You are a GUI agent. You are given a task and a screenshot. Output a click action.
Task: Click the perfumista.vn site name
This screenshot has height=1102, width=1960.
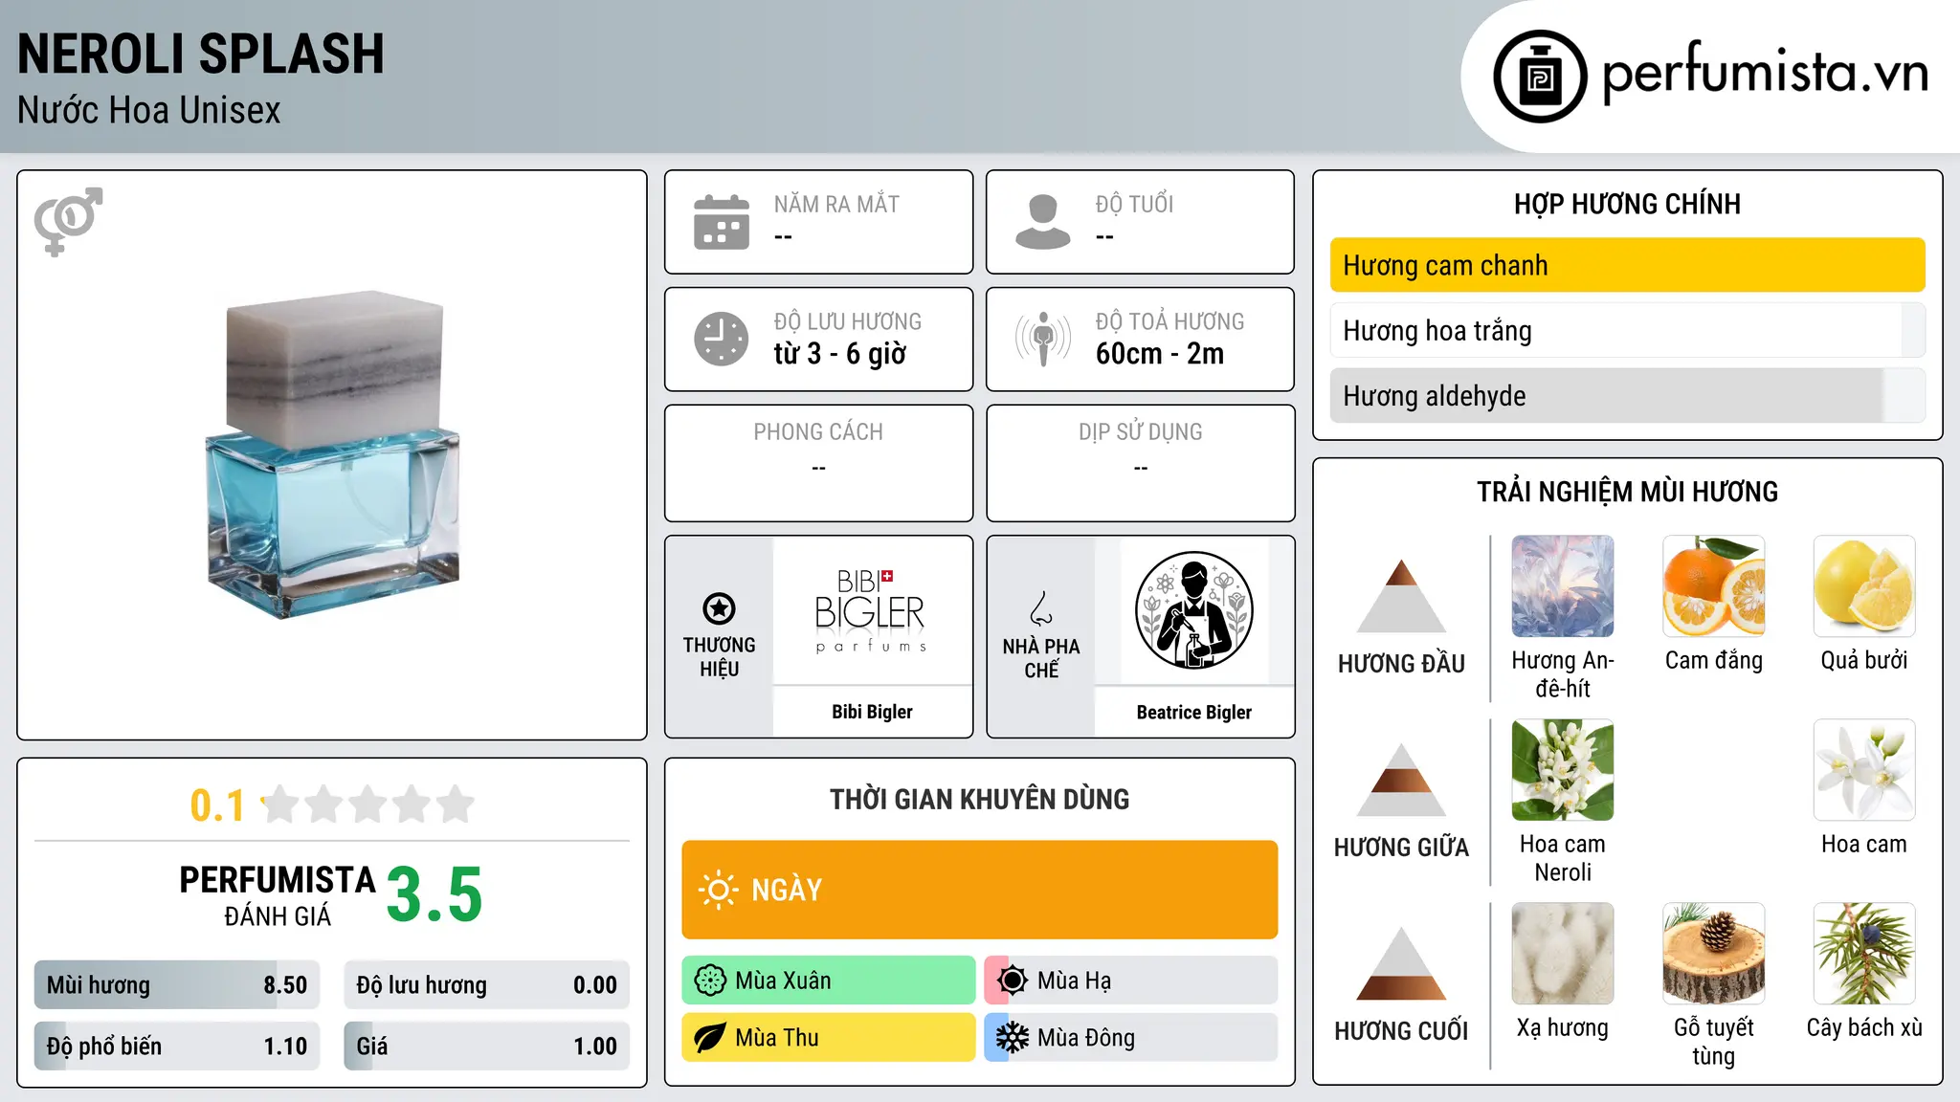(1766, 73)
